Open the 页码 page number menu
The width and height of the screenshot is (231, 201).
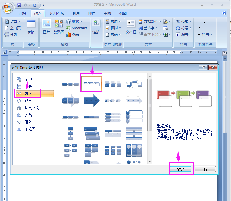click(x=113, y=35)
